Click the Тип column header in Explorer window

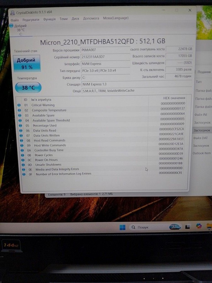coord(199,82)
